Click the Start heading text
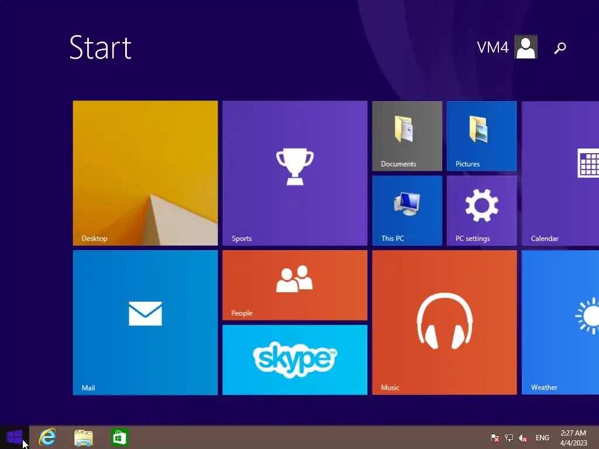This screenshot has height=449, width=599. coord(101,48)
